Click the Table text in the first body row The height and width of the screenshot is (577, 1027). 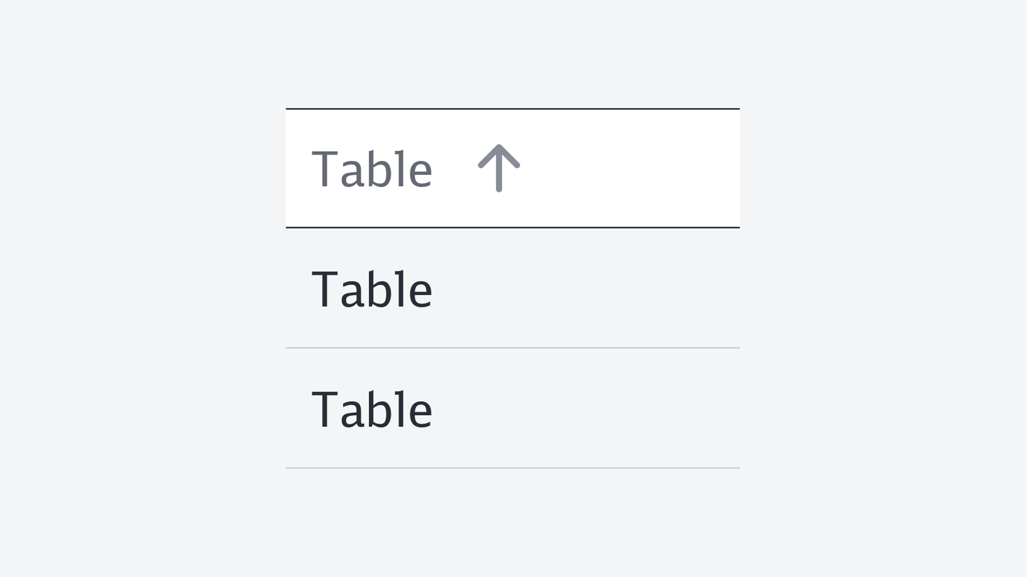[372, 289]
